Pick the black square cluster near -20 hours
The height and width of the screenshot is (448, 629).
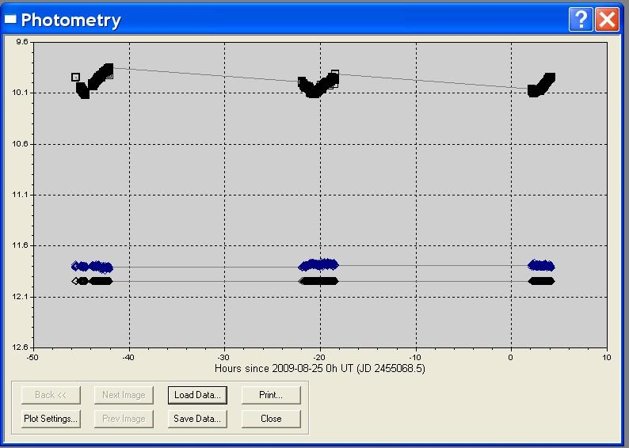tap(317, 85)
